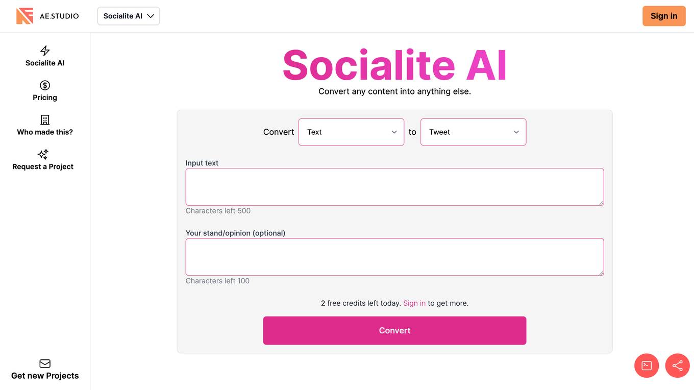Click the AE.STUDIO brand text
694x390 pixels.
click(59, 16)
